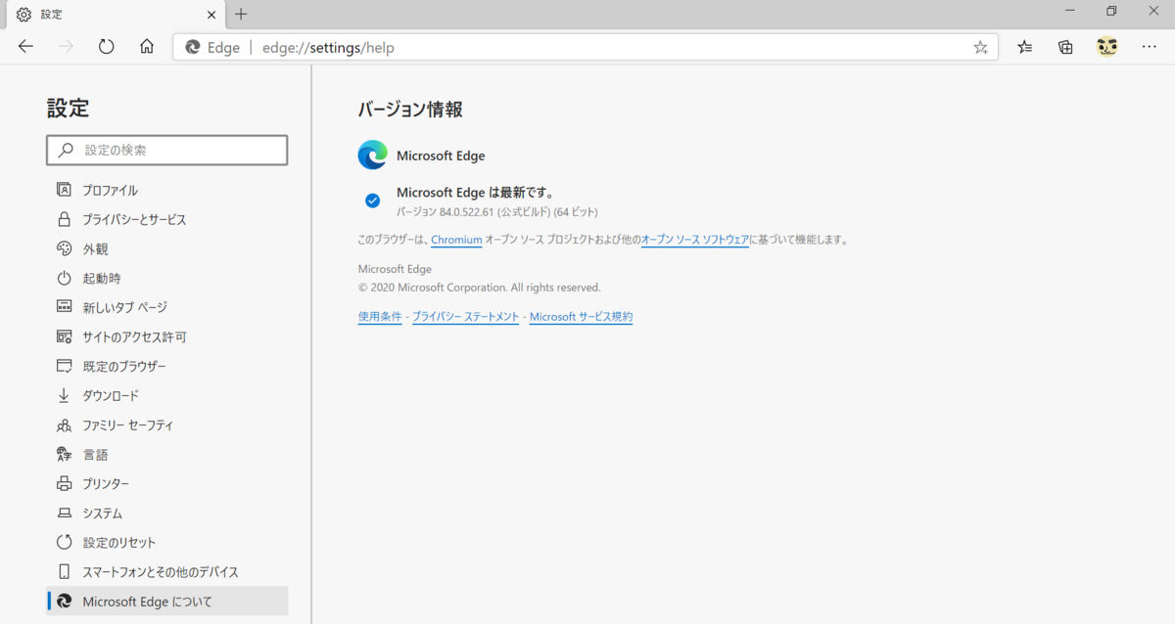Viewport: 1175px width, 624px height.
Task: Open プライバシーとサービス settings
Action: tap(167, 219)
